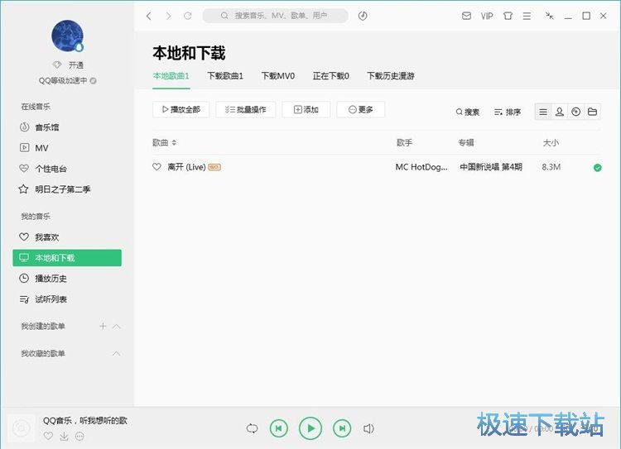Click the user avatar picture

[x=67, y=36]
